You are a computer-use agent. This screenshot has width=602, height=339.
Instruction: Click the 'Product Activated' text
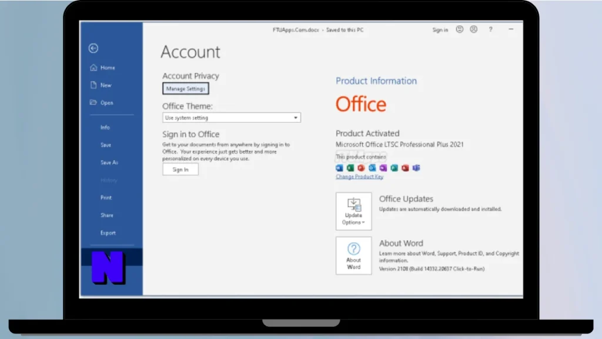pyautogui.click(x=367, y=134)
